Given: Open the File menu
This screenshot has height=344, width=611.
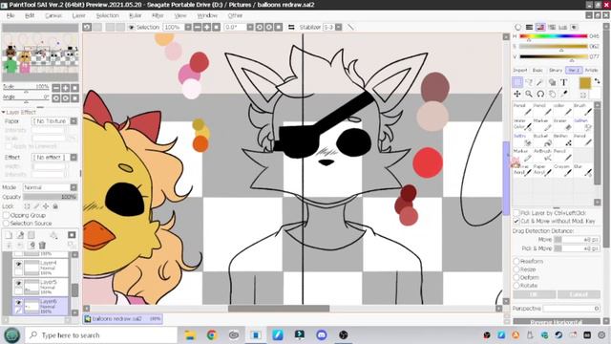Looking at the screenshot, I should point(11,15).
